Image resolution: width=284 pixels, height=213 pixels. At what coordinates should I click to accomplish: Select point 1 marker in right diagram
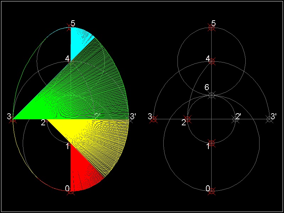click(212, 143)
